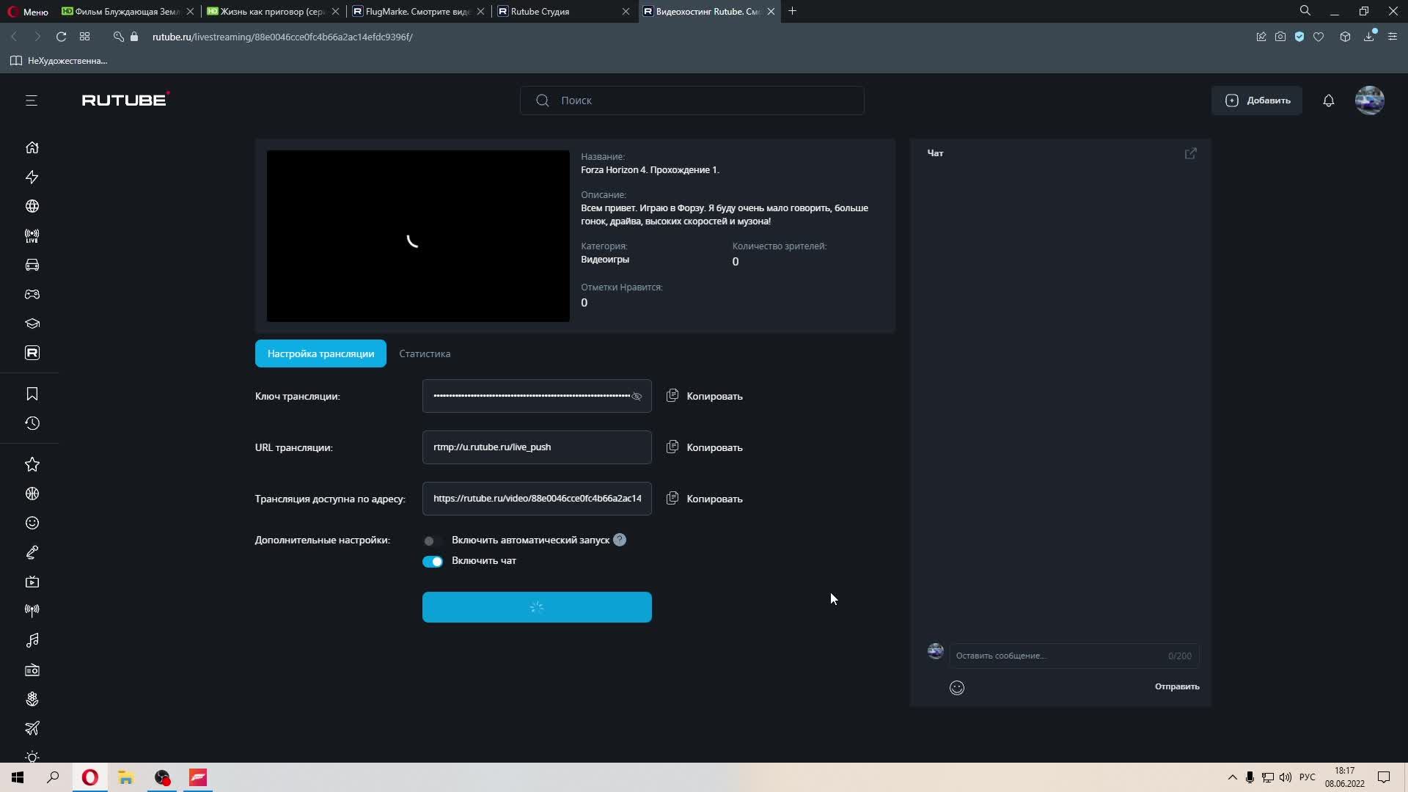This screenshot has height=792, width=1408.
Task: Open the Rutube home icon in sidebar
Action: 32,147
